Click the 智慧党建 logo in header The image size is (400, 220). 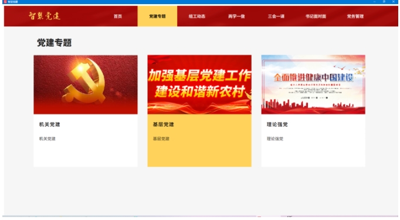pyautogui.click(x=45, y=16)
